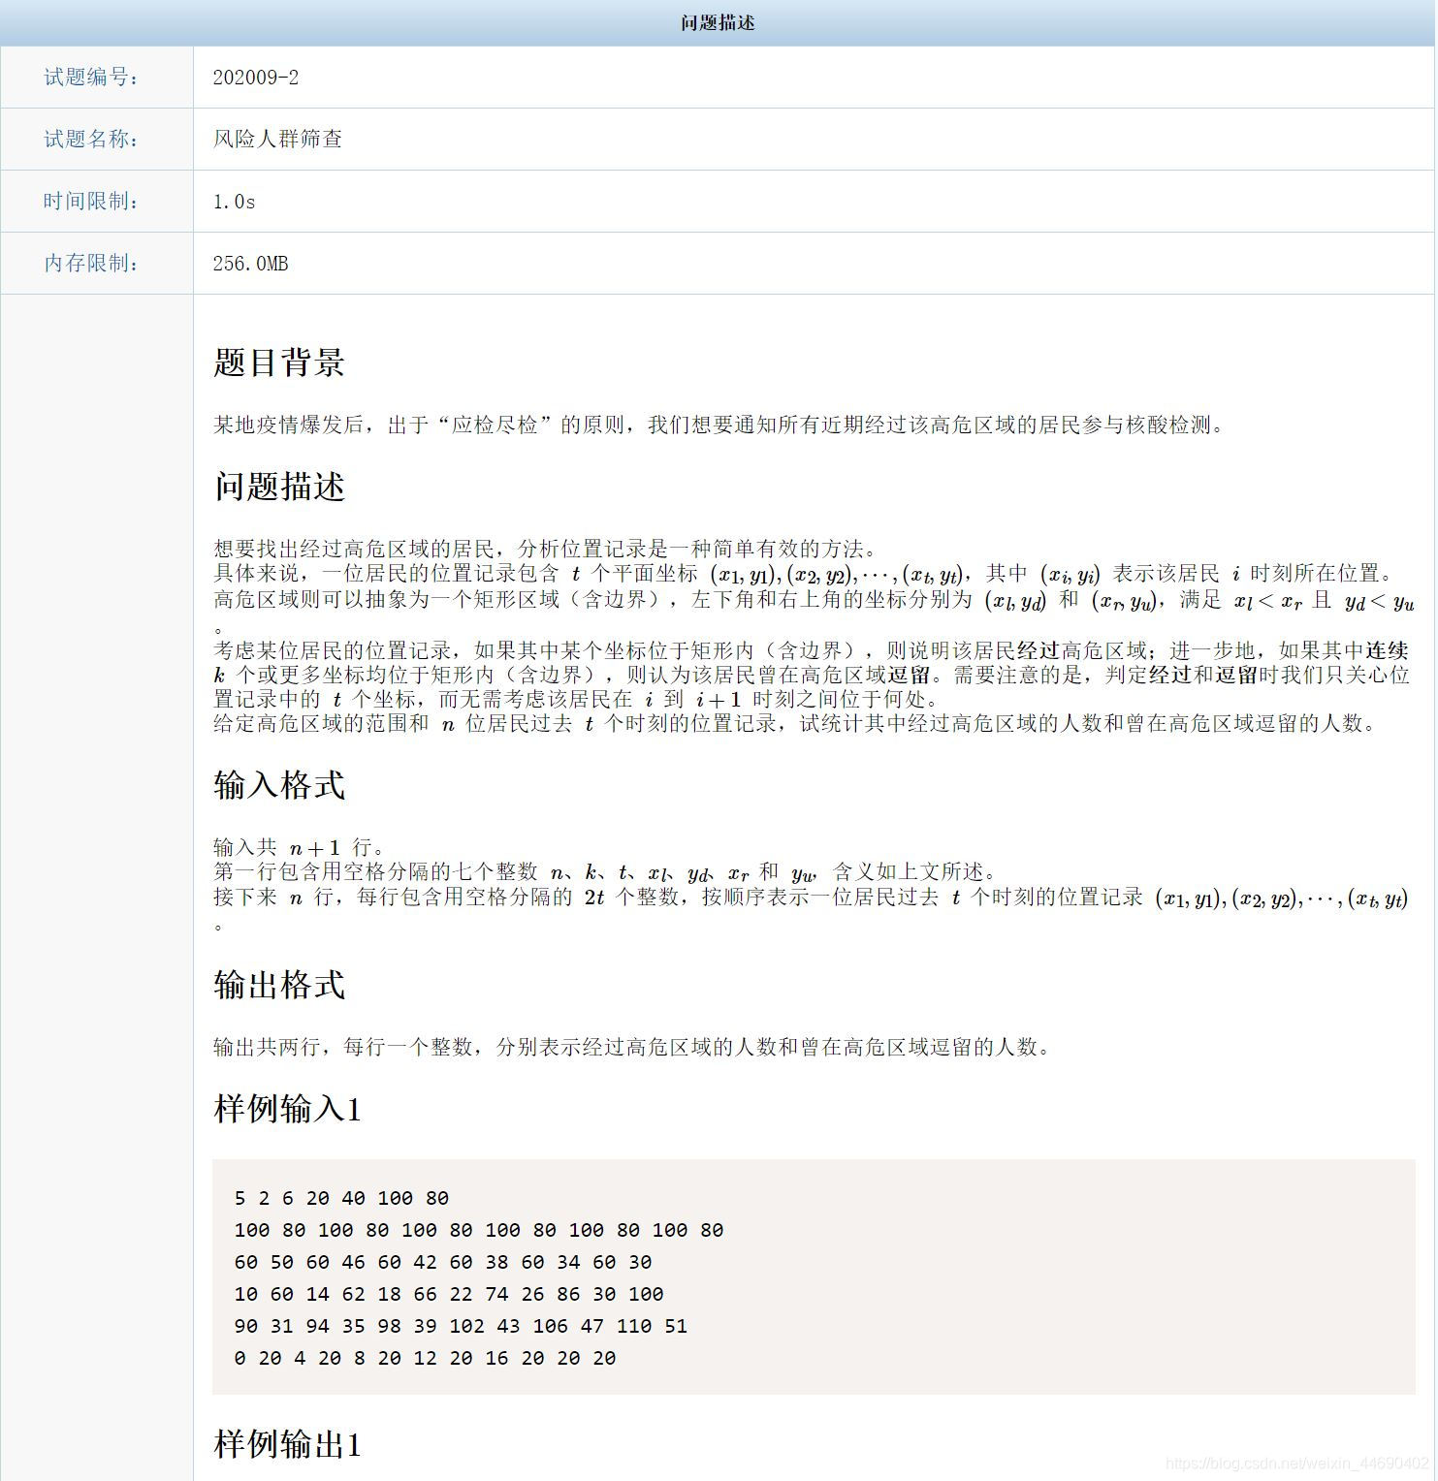
Task: Select the 输出格式 section heading
Action: coord(278,988)
